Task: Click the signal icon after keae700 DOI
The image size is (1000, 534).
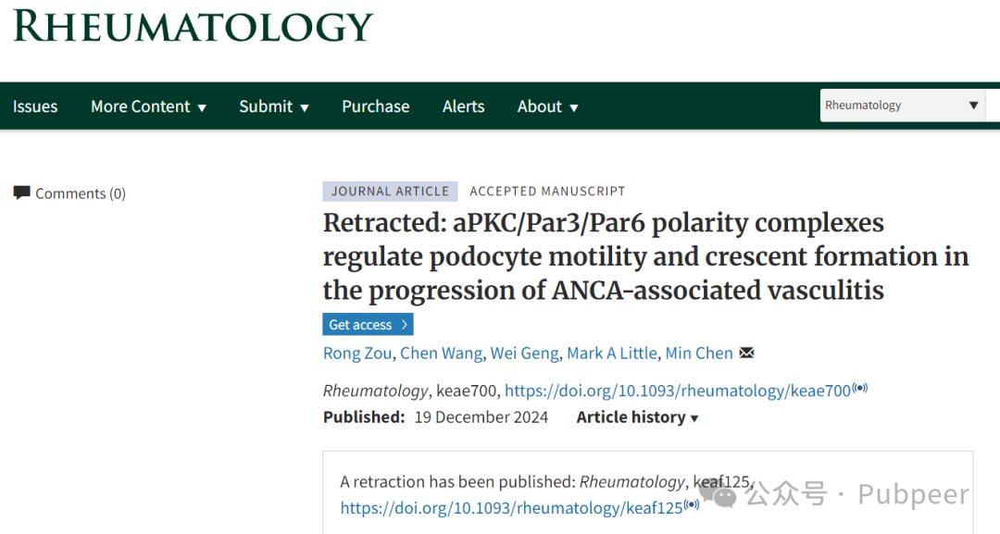Action: [859, 388]
